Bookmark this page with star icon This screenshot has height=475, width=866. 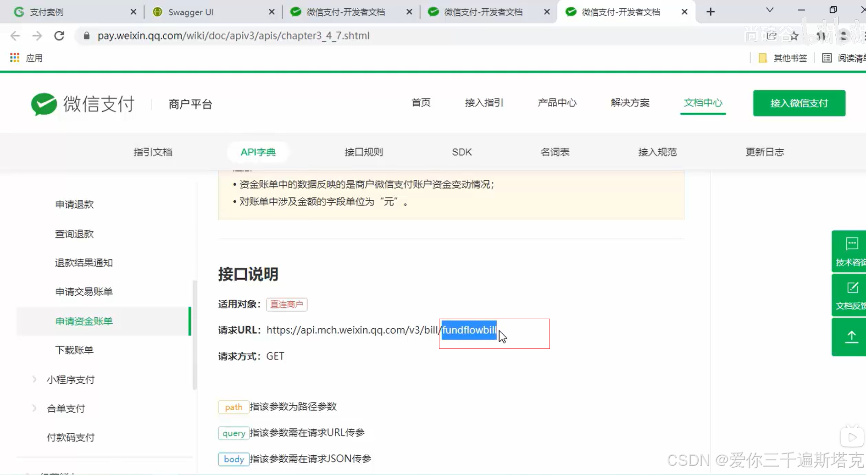pos(794,36)
